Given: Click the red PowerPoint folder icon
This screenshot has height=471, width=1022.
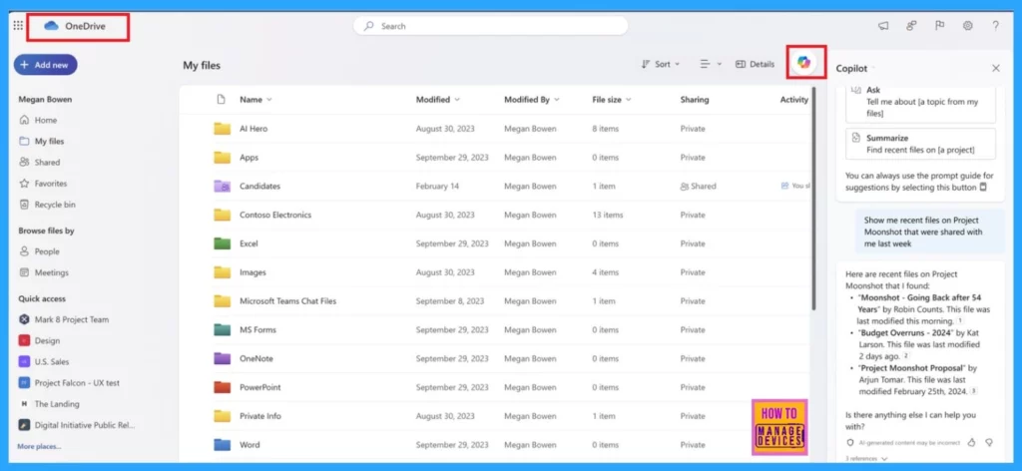Looking at the screenshot, I should click(223, 387).
